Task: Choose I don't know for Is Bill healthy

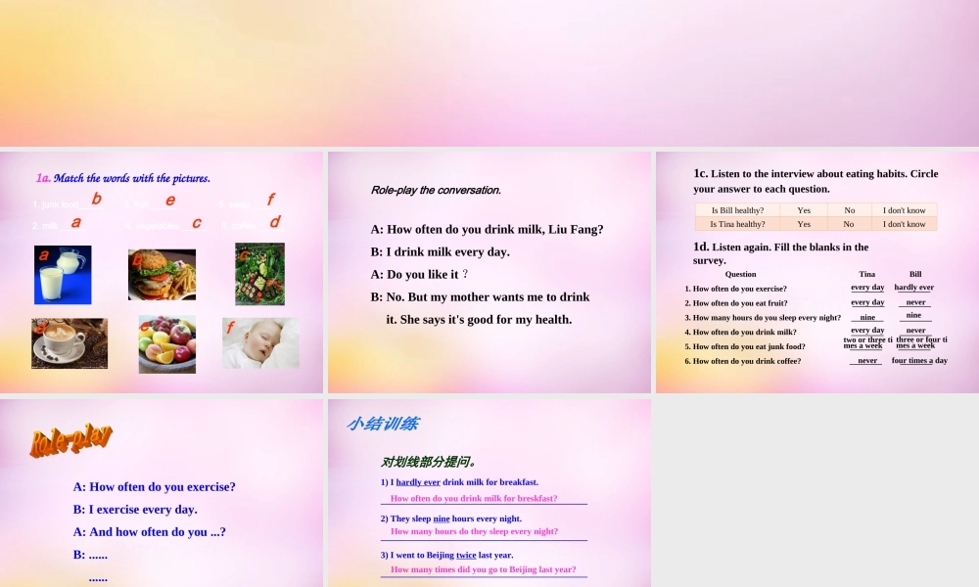Action: (905, 210)
